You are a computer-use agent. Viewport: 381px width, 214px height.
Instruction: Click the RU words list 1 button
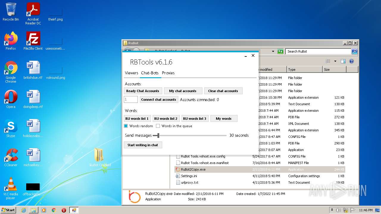(x=137, y=119)
